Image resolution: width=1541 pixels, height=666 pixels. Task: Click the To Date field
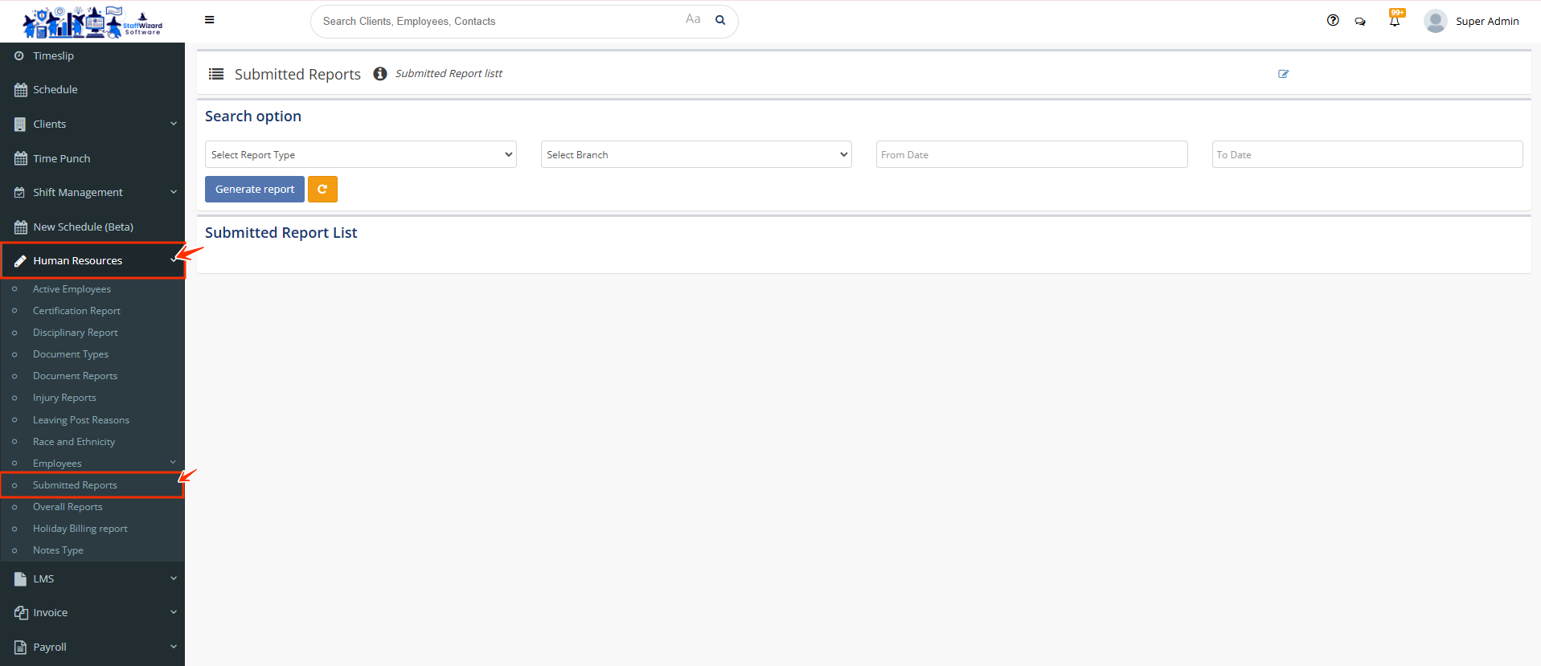click(x=1367, y=154)
